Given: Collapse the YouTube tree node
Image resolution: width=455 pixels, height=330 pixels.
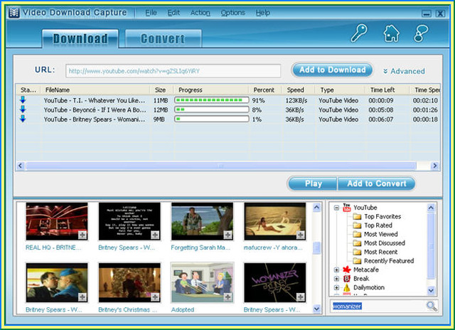Looking at the screenshot, I should pos(336,208).
